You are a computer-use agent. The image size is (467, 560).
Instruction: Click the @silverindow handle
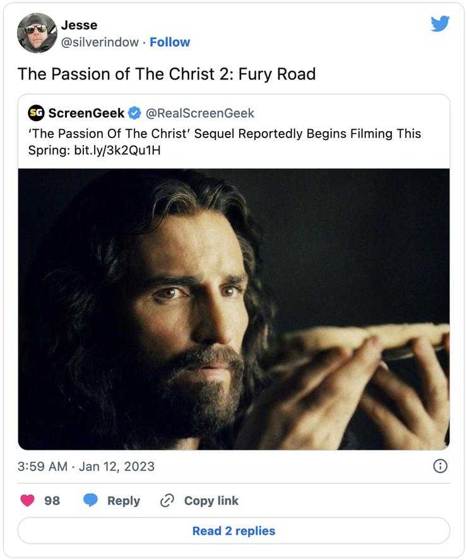[x=100, y=42]
